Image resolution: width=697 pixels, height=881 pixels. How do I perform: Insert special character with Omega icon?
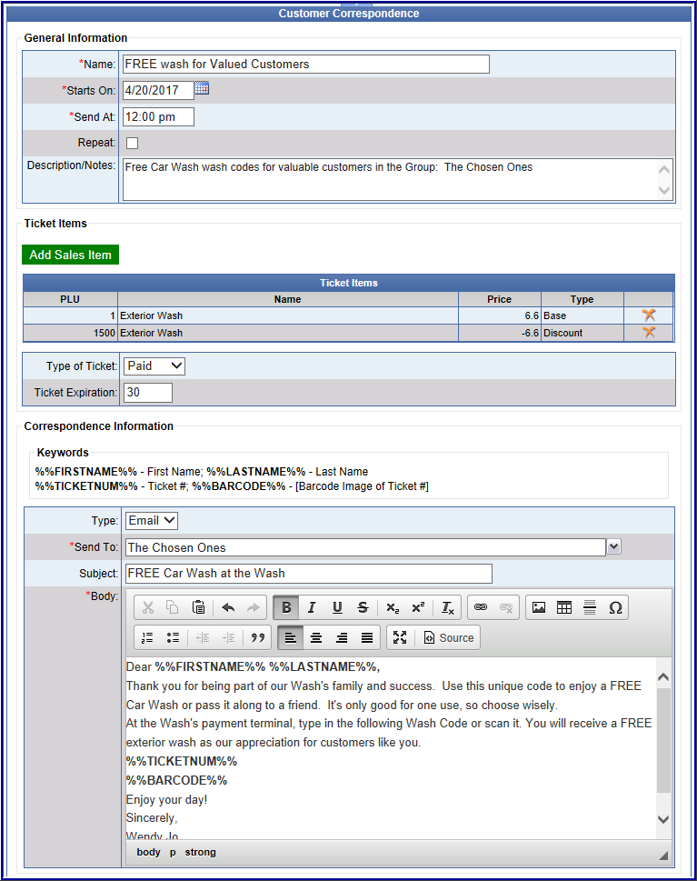615,607
